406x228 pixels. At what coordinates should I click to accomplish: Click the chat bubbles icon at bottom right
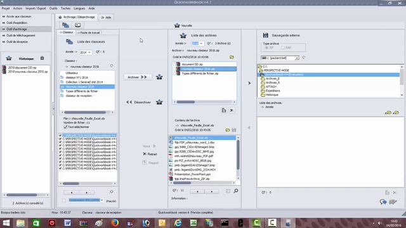pyautogui.click(x=383, y=202)
